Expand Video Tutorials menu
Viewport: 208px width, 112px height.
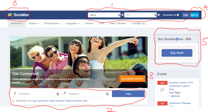tap(118, 23)
